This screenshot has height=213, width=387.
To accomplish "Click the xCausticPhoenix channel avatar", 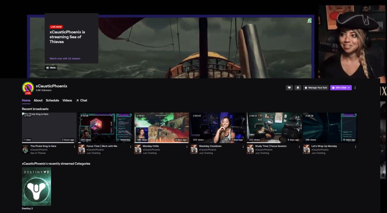I will tap(28, 88).
